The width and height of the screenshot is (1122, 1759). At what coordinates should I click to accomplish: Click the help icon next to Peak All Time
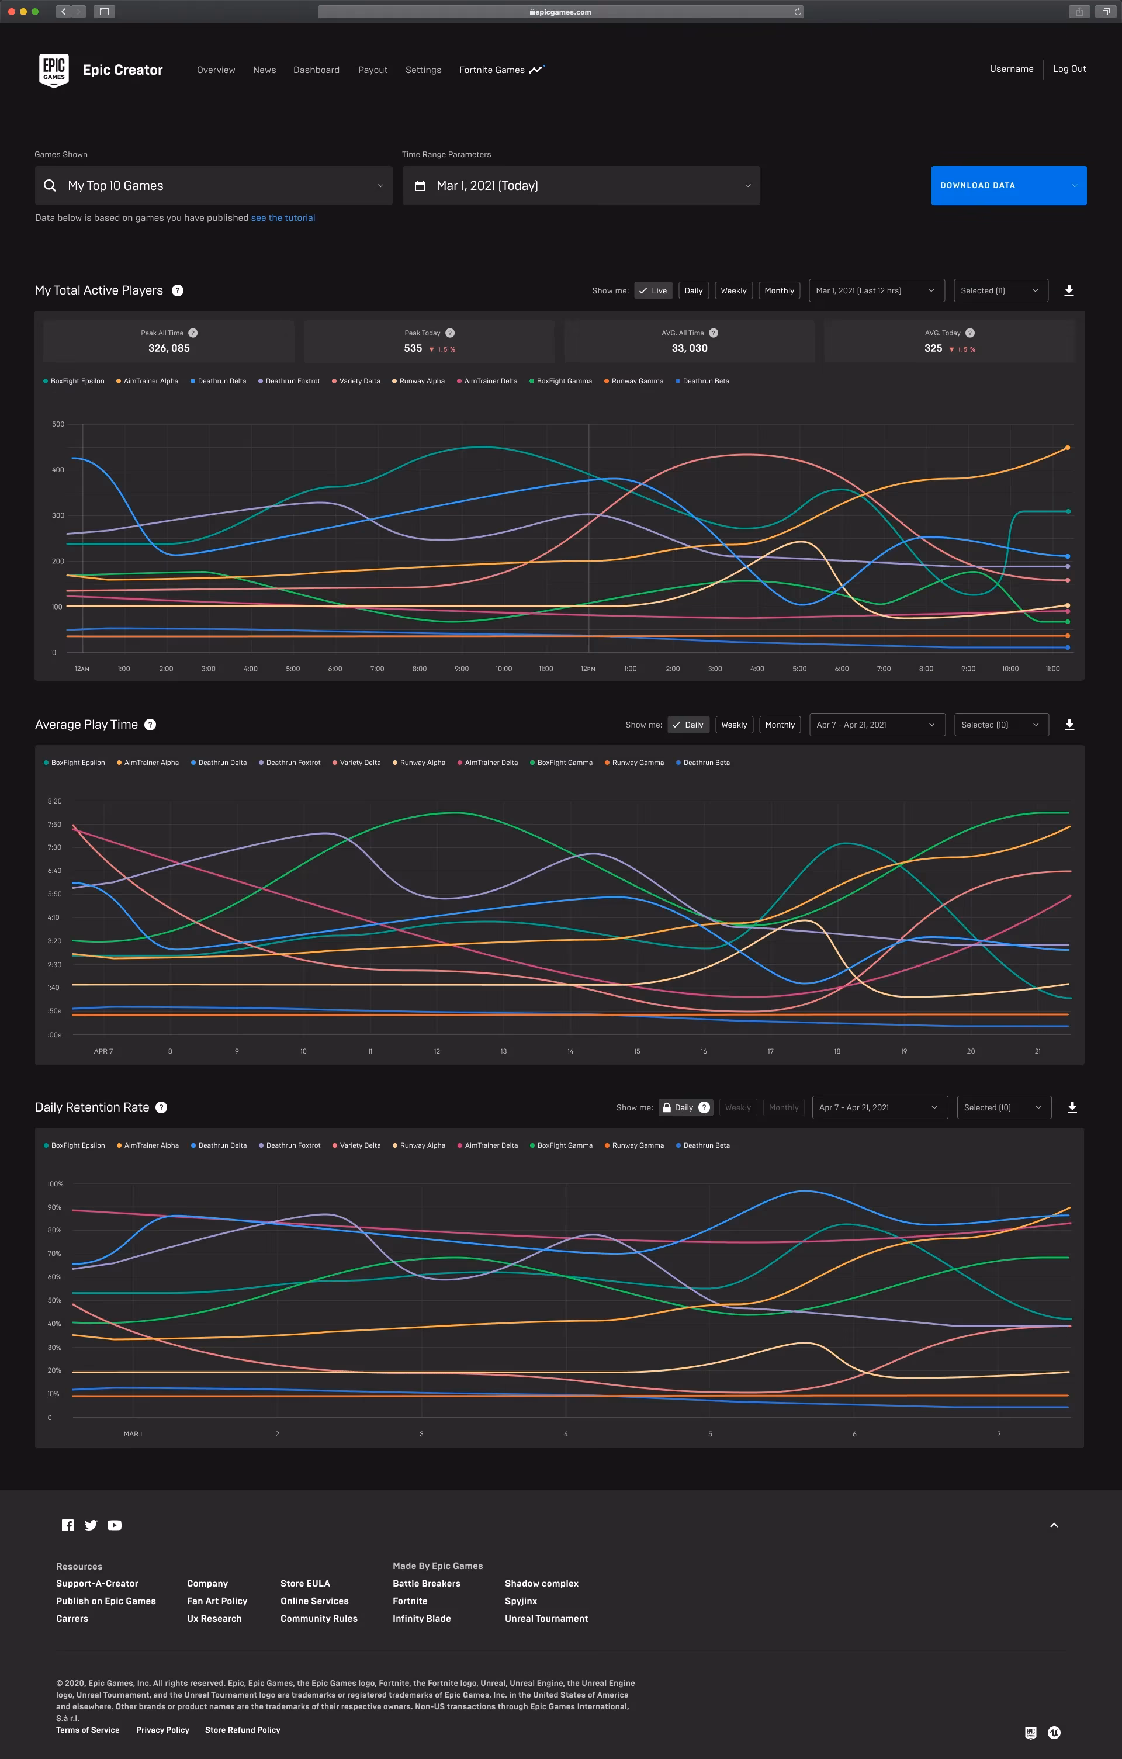193,333
